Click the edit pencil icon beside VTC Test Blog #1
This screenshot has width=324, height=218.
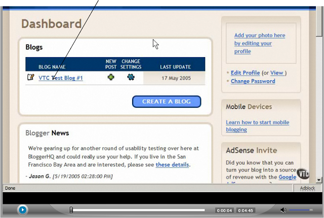[x=31, y=77]
